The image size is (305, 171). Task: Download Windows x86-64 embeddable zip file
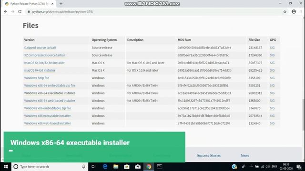[50, 85]
